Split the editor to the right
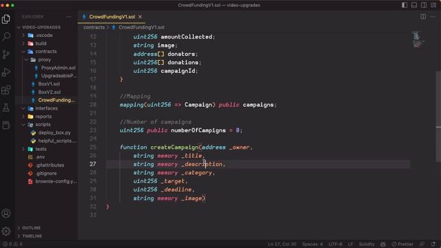Image resolution: width=441 pixels, height=248 pixels. point(423,17)
